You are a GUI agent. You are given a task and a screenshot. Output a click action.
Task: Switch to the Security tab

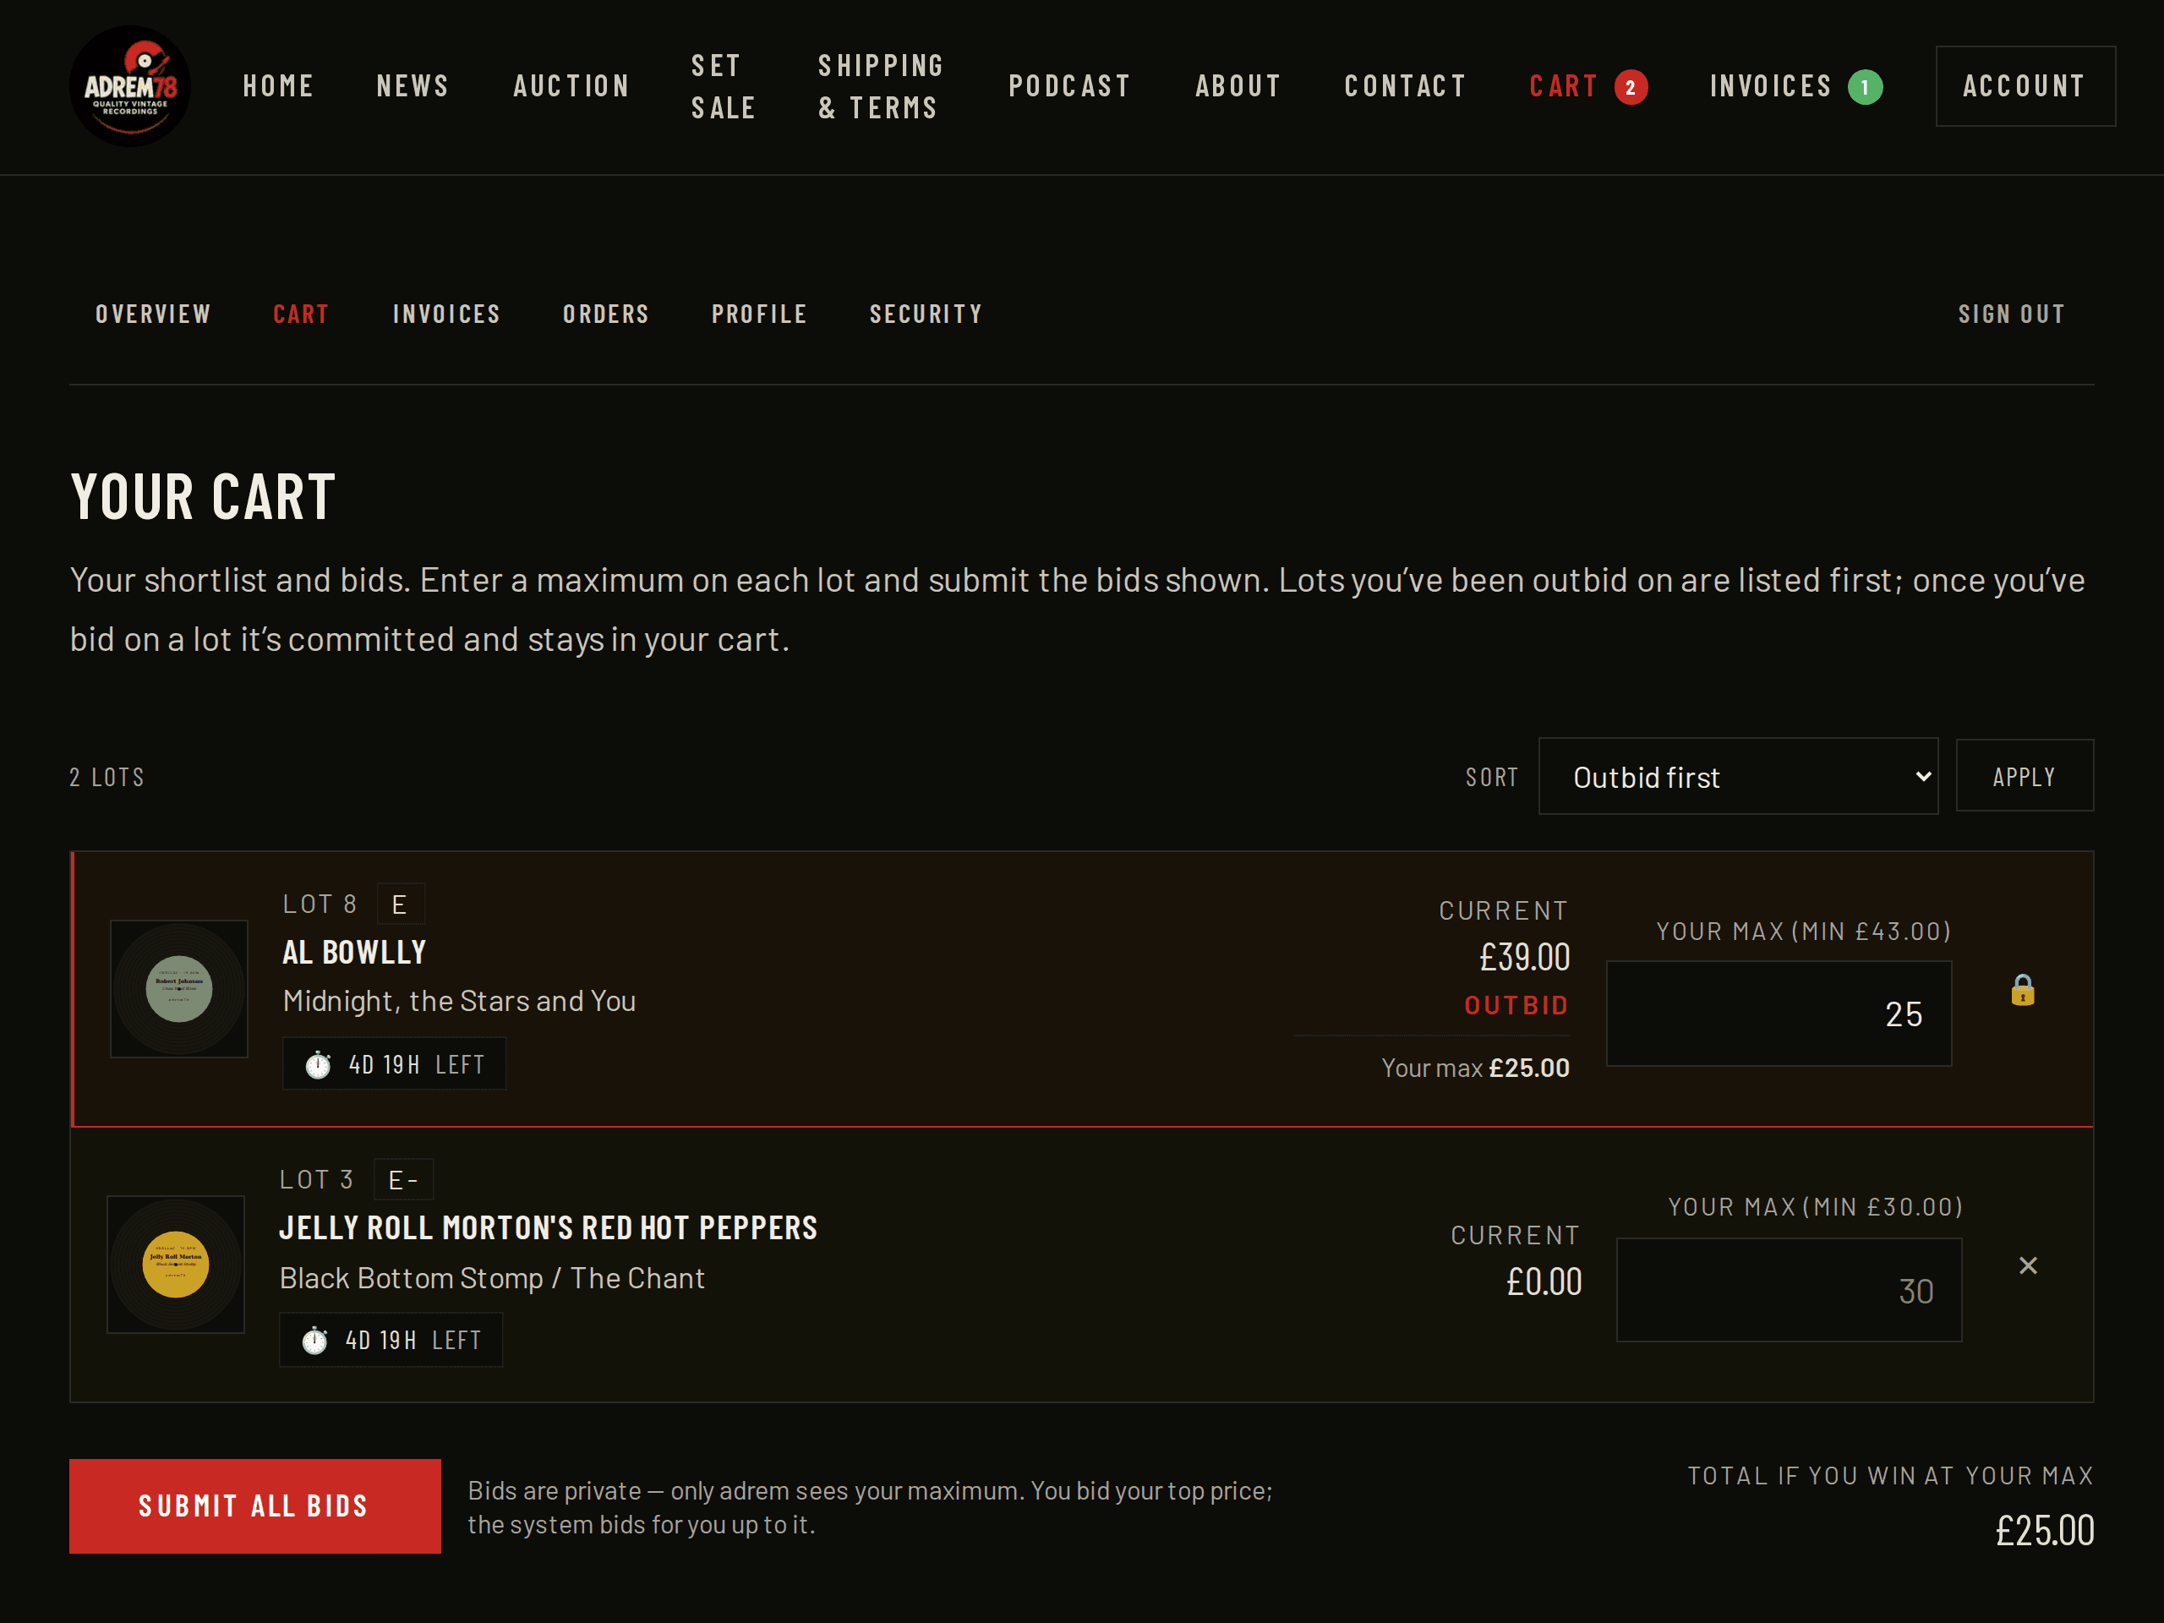point(926,314)
